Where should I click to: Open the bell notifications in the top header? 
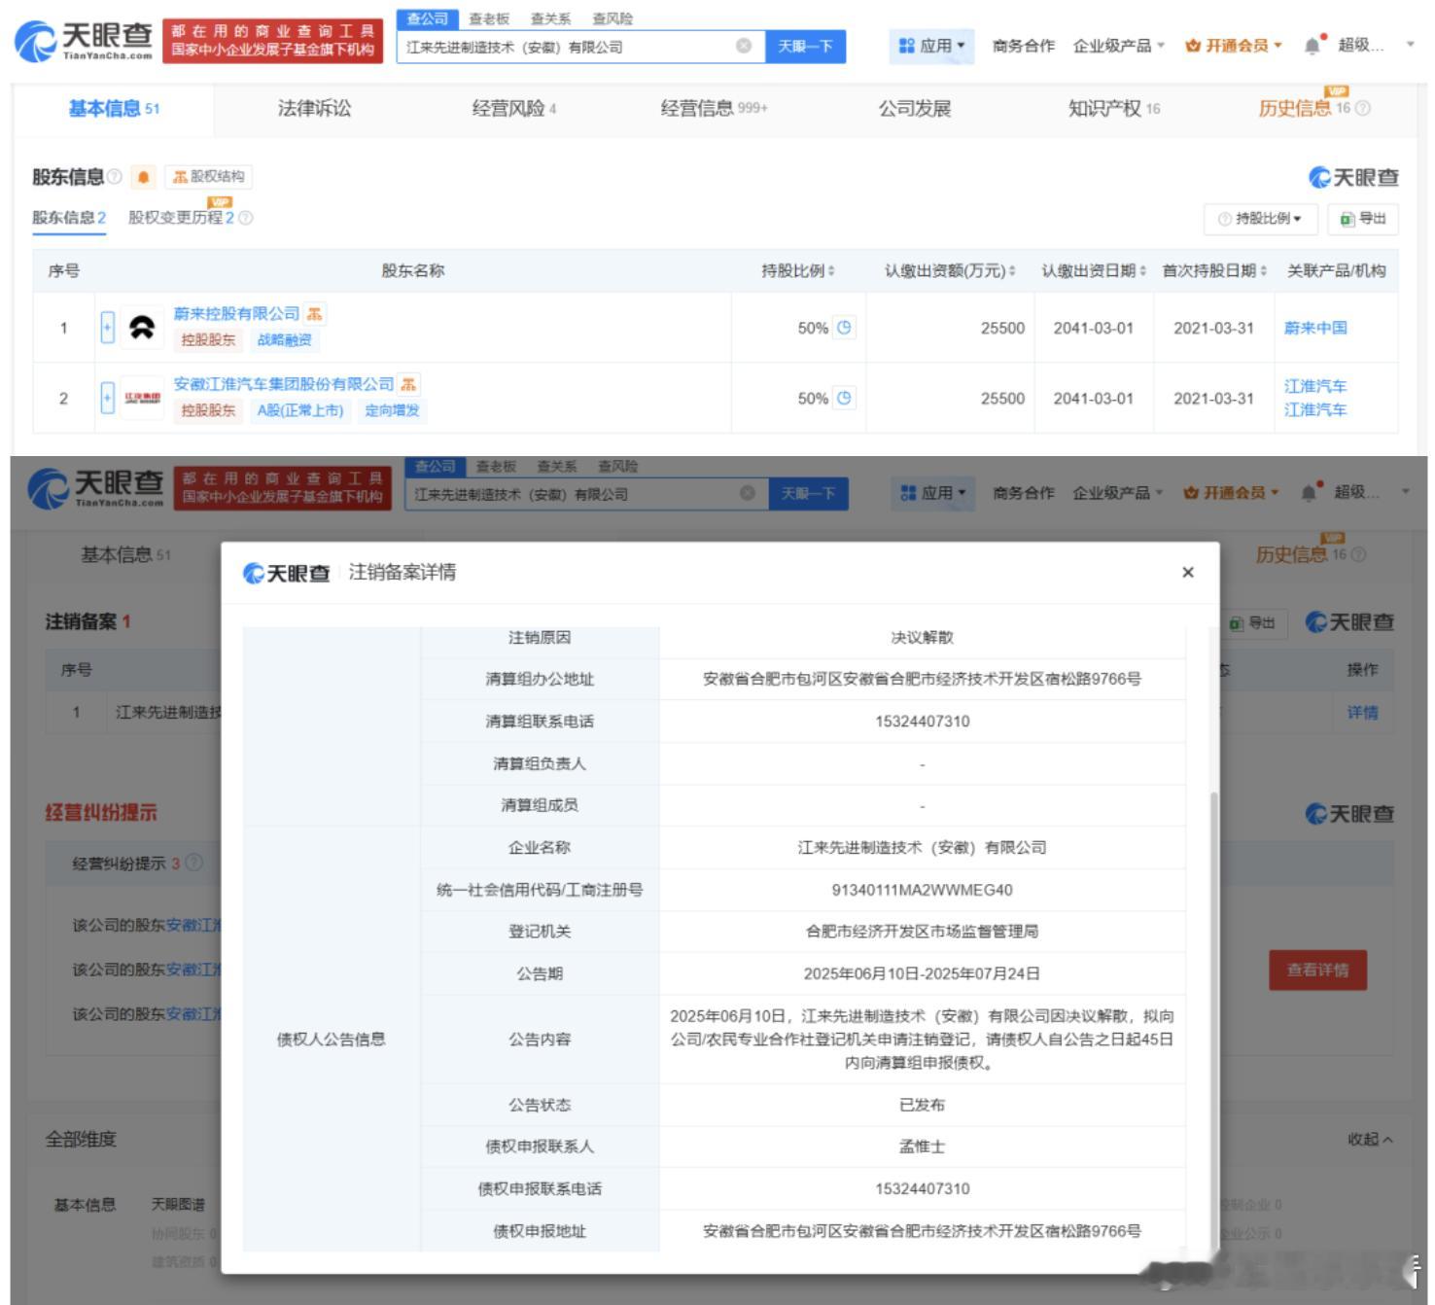coord(1312,45)
